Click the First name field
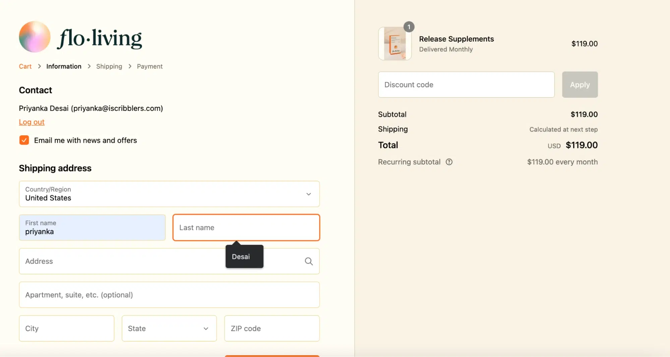This screenshot has height=357, width=670. pyautogui.click(x=92, y=228)
